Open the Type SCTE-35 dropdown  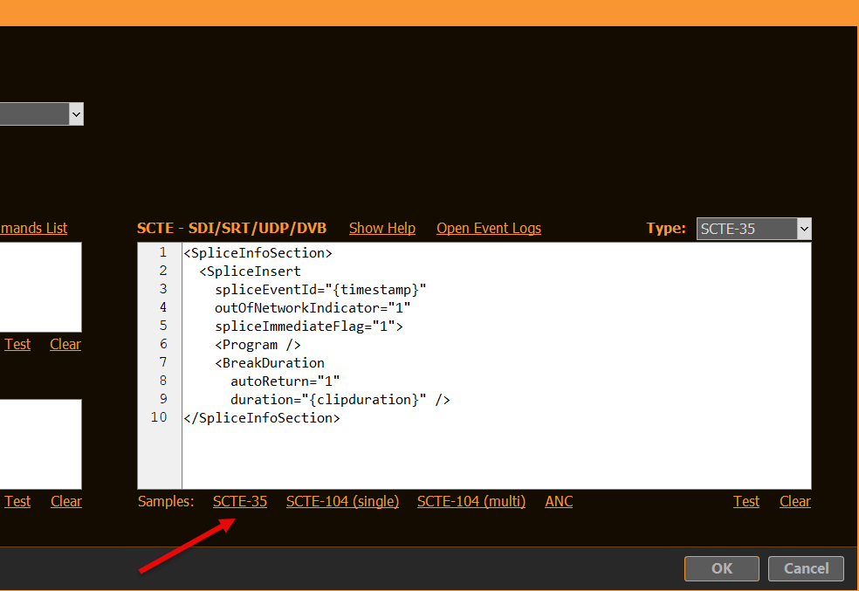(753, 229)
